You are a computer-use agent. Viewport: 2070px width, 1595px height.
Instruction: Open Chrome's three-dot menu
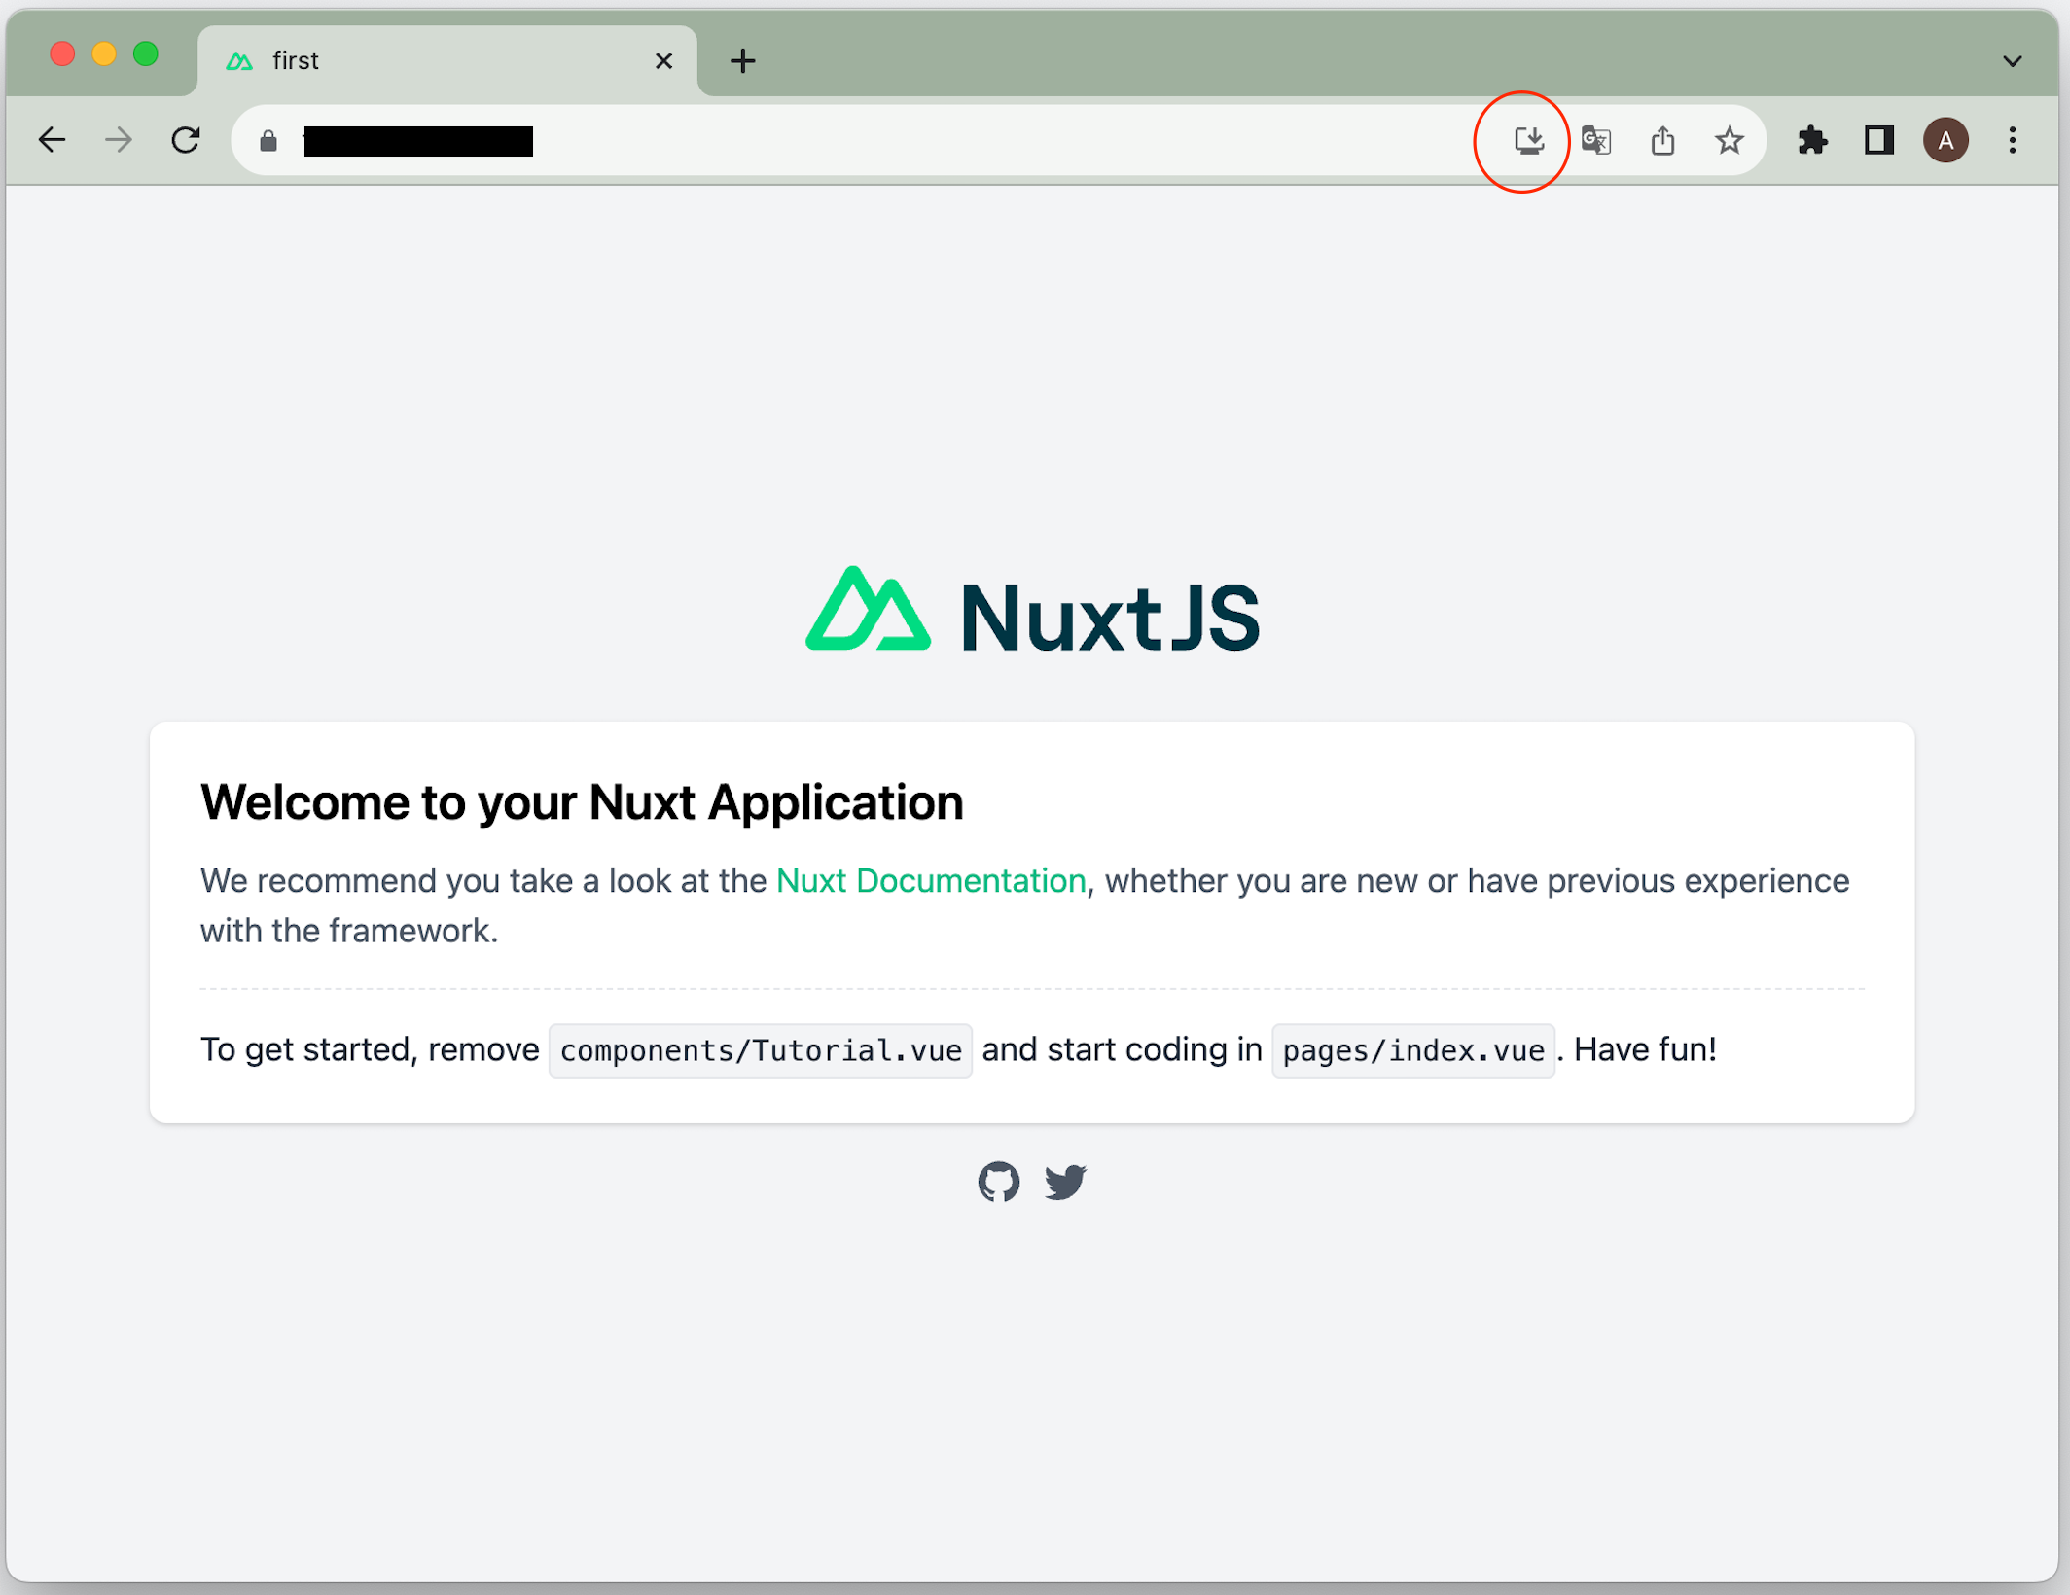[2013, 141]
